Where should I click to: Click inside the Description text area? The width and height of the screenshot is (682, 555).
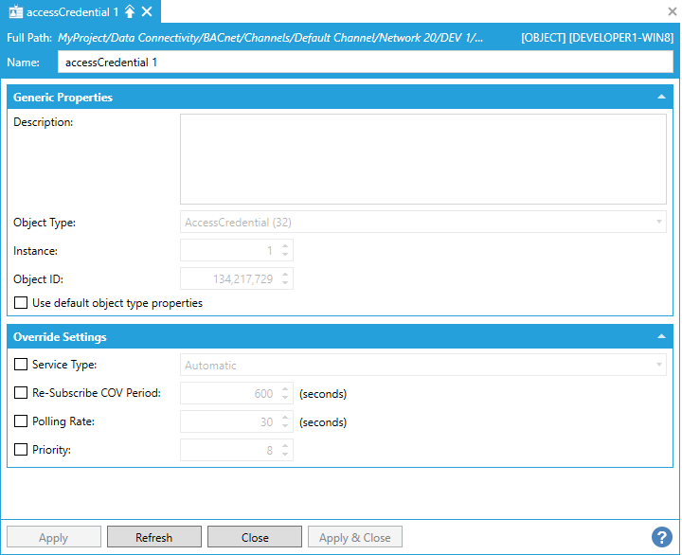pyautogui.click(x=422, y=158)
